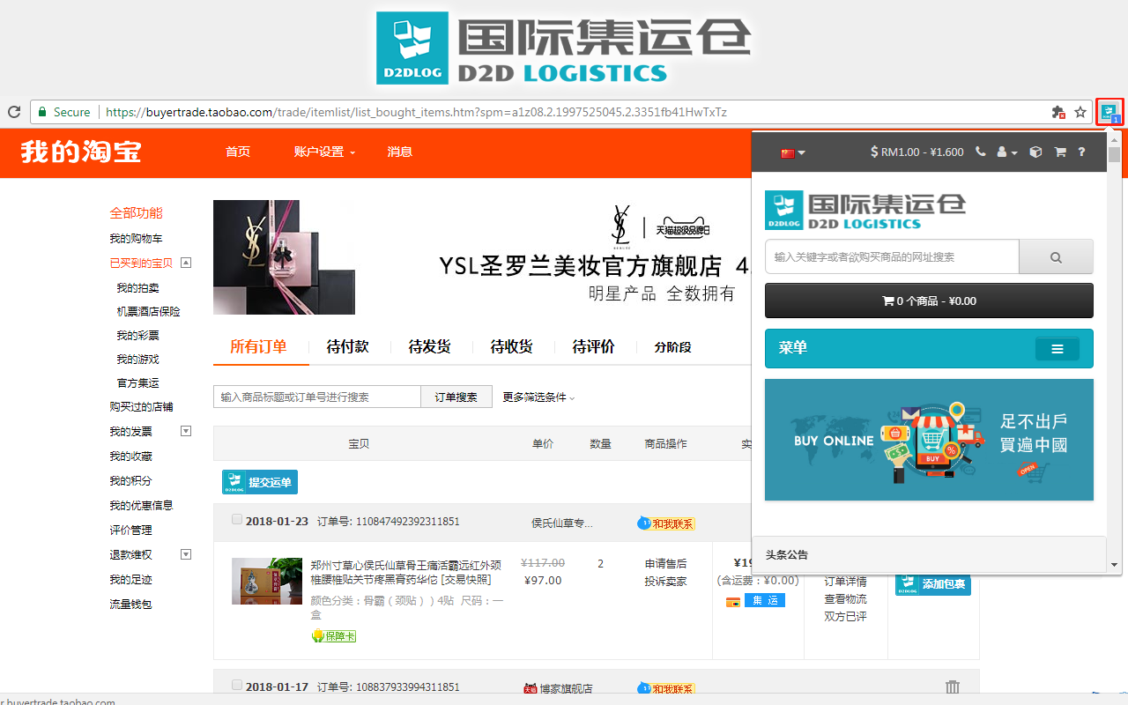Viewport: 1128px width, 705px height.
Task: Click the BUY ONLINE promotional banner
Action: [x=929, y=440]
